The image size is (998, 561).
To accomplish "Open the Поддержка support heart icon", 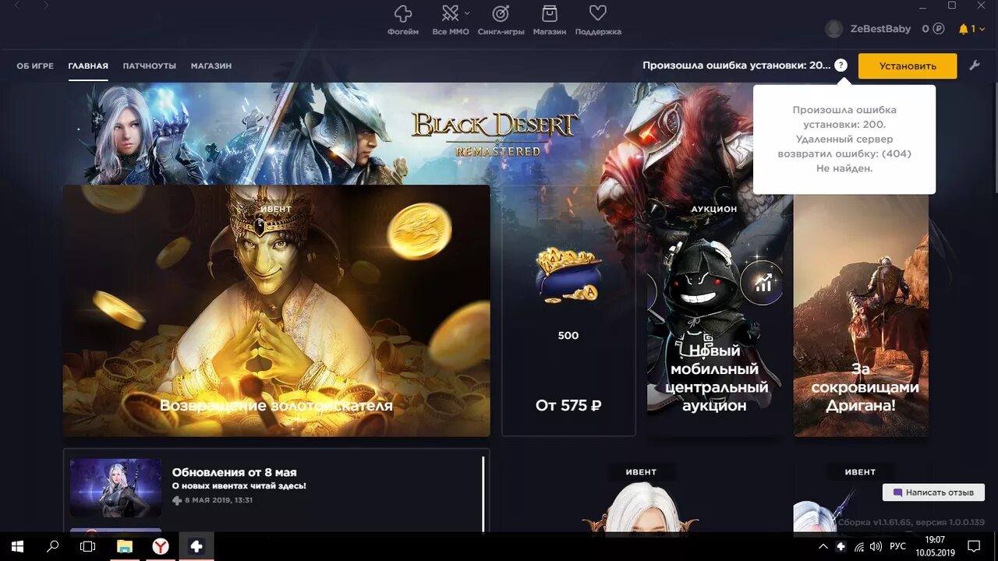I will point(598,13).
